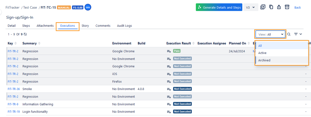311x117 pixels.
Task: Click Not Executed badge in Firefox row
Action: (x=183, y=81)
